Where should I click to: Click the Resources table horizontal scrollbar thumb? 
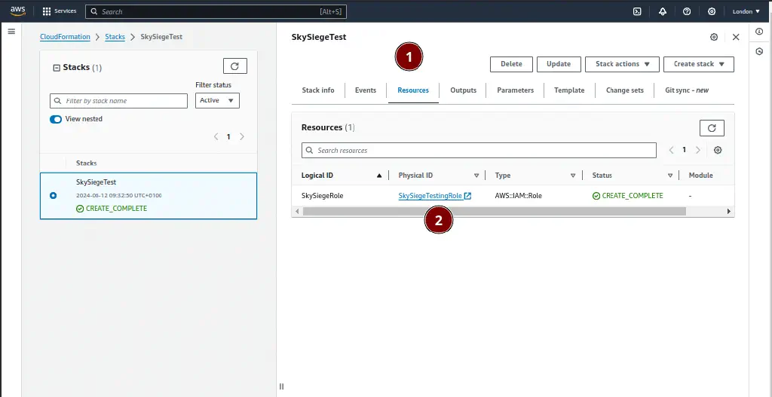click(495, 211)
